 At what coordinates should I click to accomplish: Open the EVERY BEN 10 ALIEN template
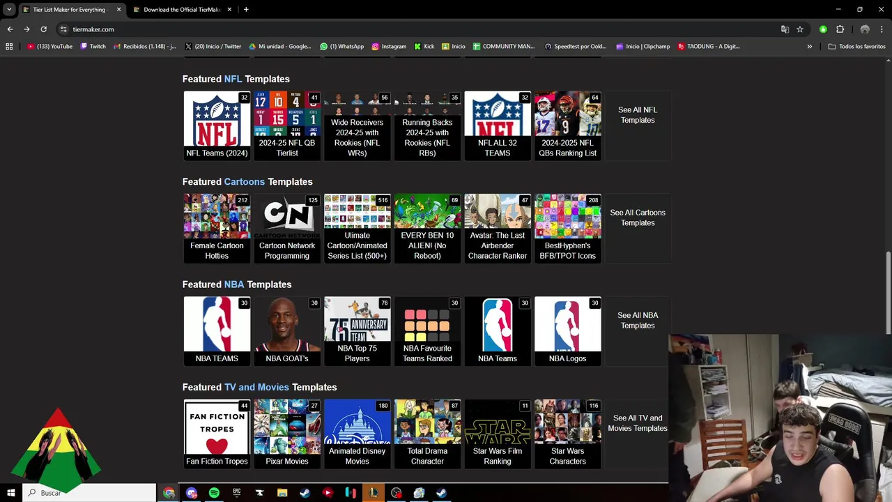(427, 228)
